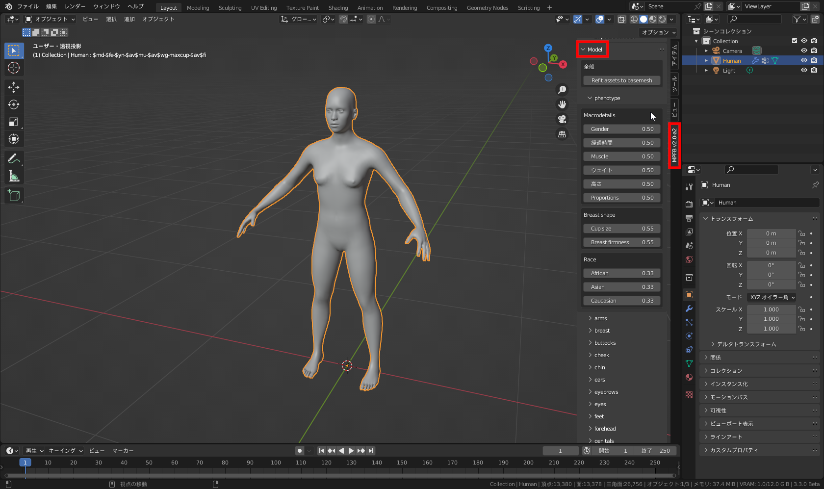
Task: Open the XYZ Euler rotation mode dropdown
Action: coord(772,297)
